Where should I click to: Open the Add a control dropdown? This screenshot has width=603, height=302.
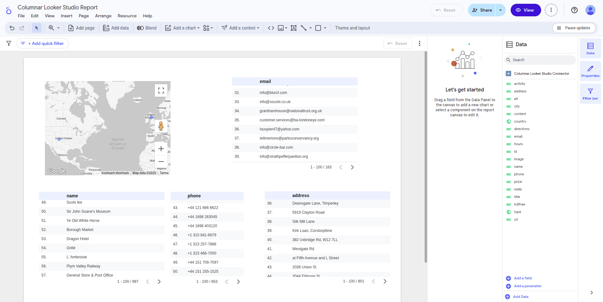pos(240,28)
